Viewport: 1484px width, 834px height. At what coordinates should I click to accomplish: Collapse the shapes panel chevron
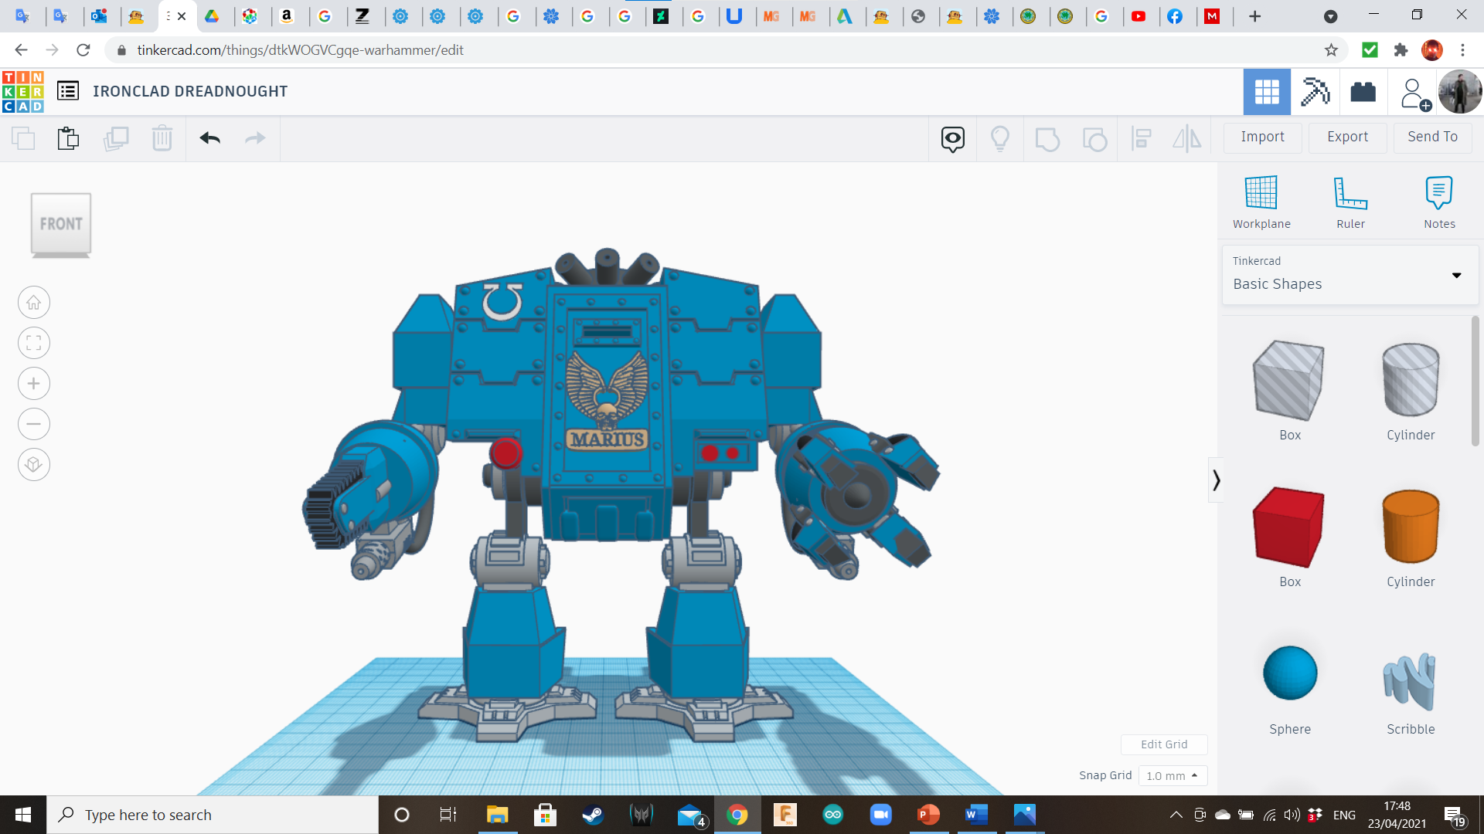point(1216,480)
